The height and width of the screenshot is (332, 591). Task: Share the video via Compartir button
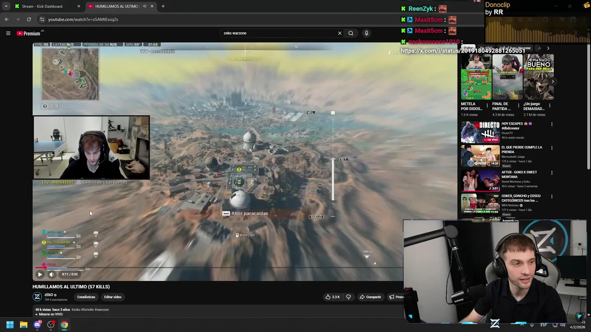click(x=370, y=297)
